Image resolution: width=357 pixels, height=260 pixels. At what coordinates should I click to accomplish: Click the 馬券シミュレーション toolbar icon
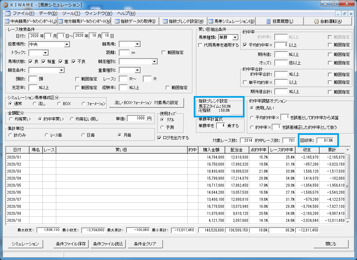pyautogui.click(x=211, y=21)
